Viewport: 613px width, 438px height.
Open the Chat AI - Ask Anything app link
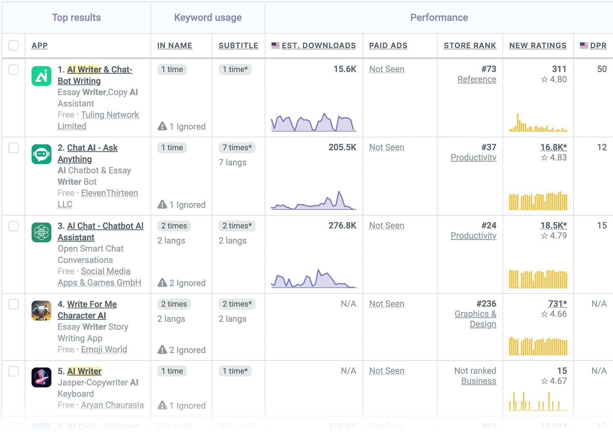pos(88,153)
